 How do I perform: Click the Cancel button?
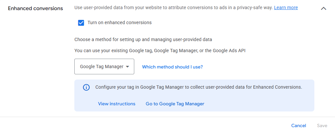coord(299,126)
